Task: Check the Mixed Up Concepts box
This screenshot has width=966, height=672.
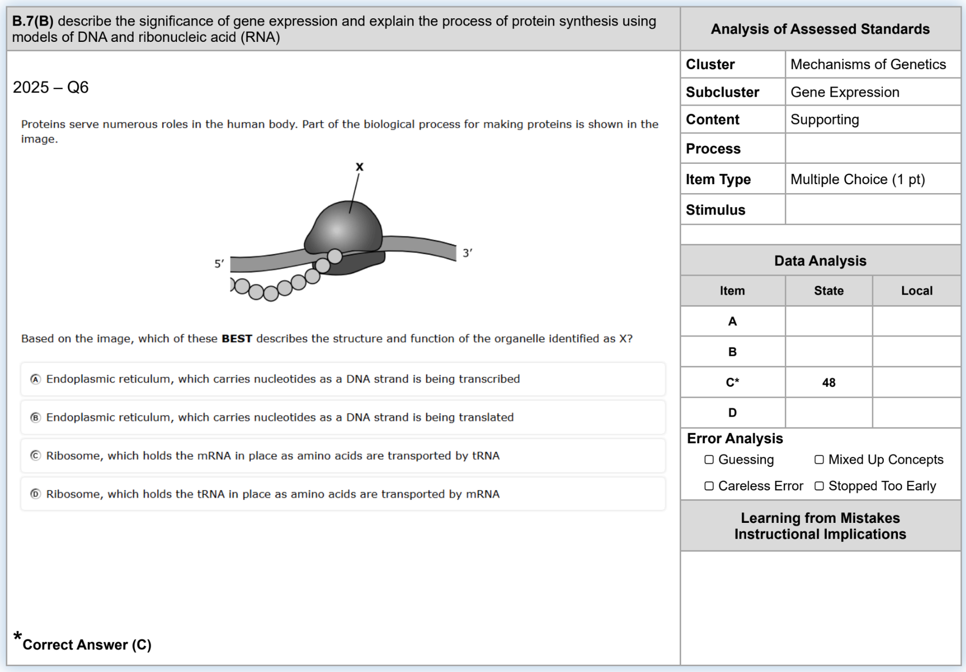Action: point(819,460)
